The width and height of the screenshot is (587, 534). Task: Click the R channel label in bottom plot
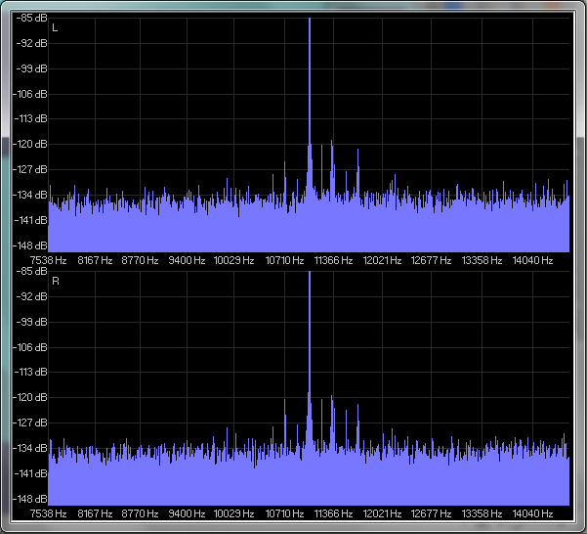click(x=56, y=281)
